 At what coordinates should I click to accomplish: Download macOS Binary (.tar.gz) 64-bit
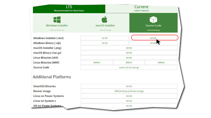pyautogui.click(x=129, y=53)
